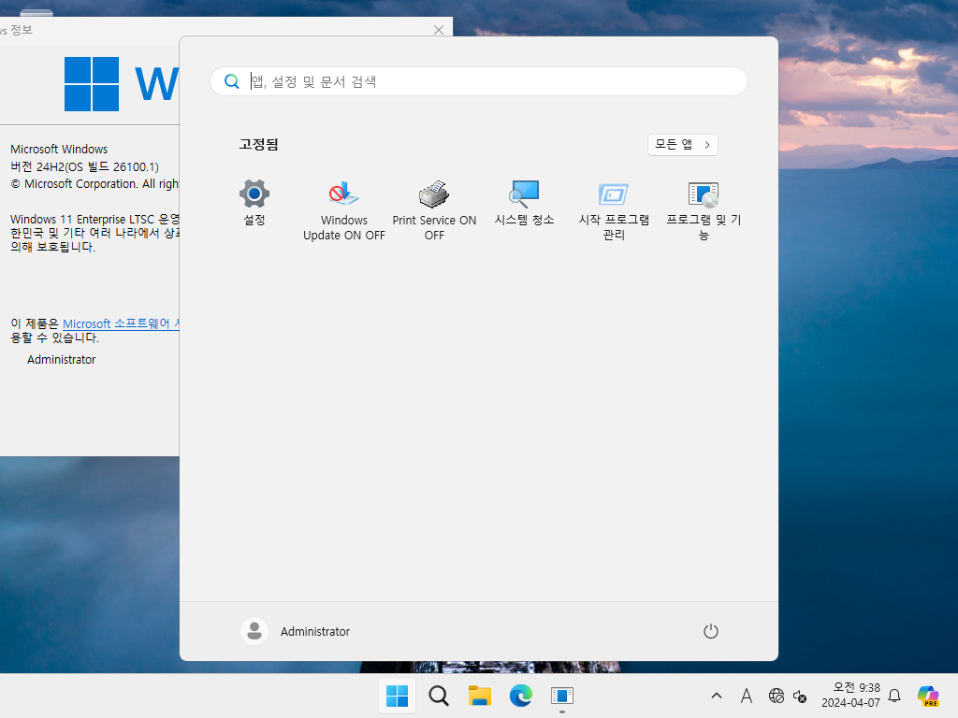Viewport: 958px width, 718px height.
Task: Click the magnifier icon in search box
Action: point(232,81)
